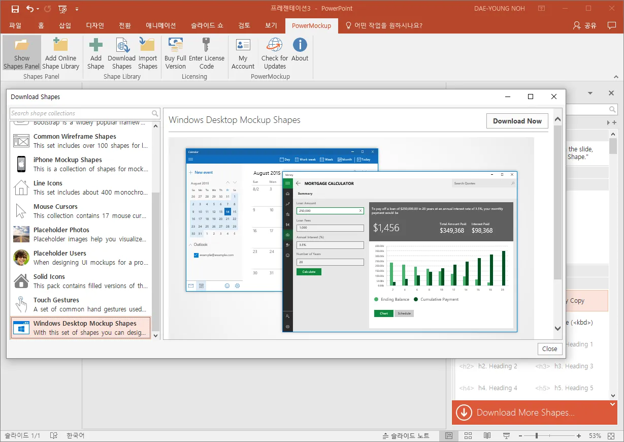Open Quick Access Toolbar customize dropdown
Image resolution: width=624 pixels, height=442 pixels.
(77, 9)
